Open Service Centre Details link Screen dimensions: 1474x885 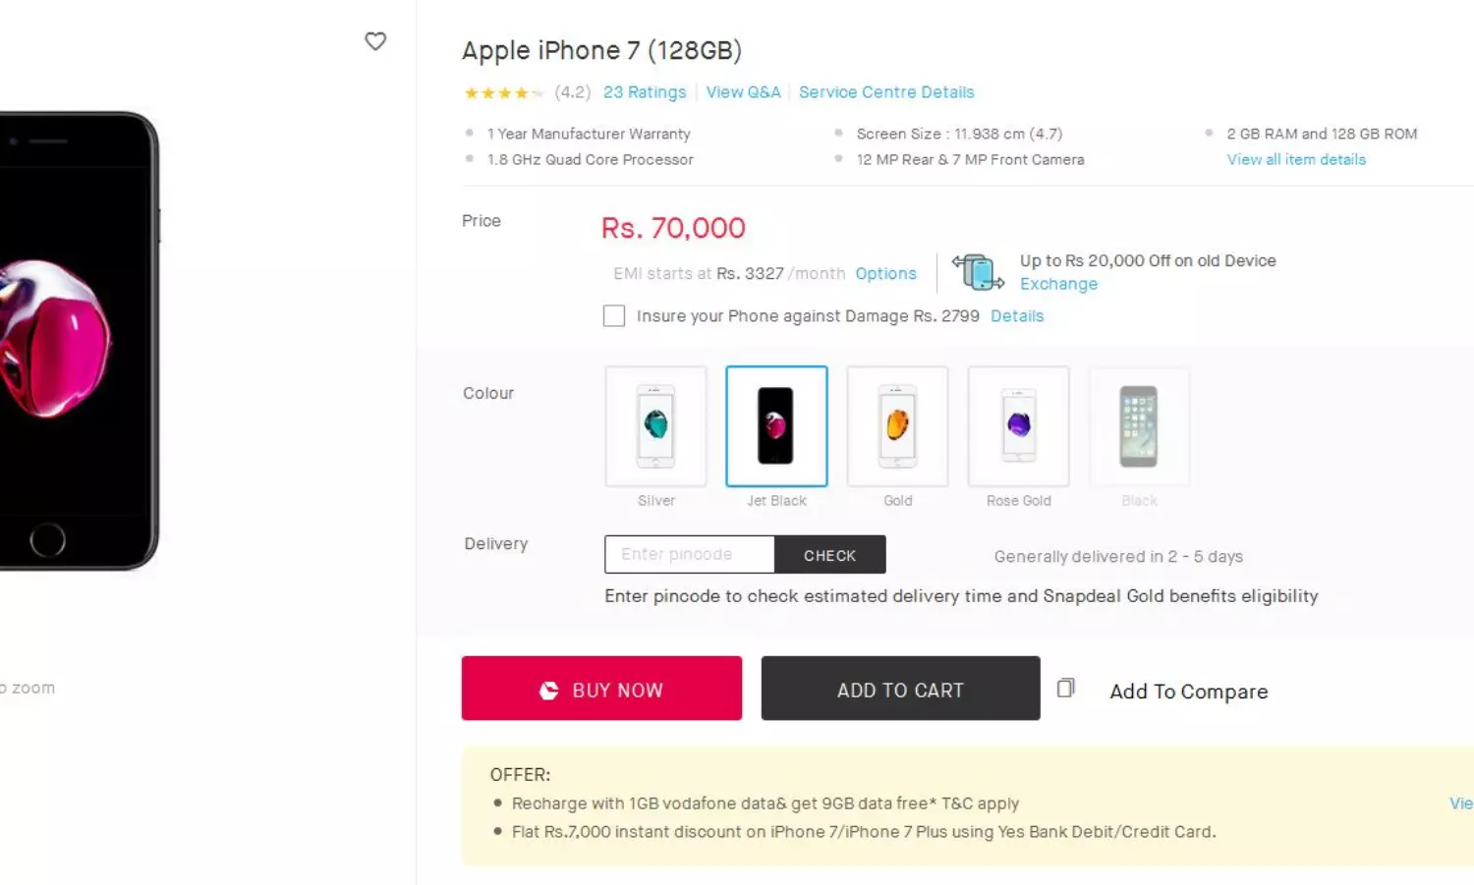coord(886,92)
